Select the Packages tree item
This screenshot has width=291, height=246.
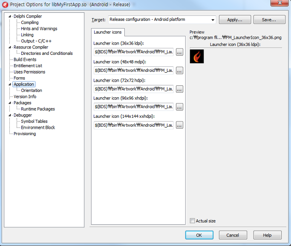(x=22, y=103)
